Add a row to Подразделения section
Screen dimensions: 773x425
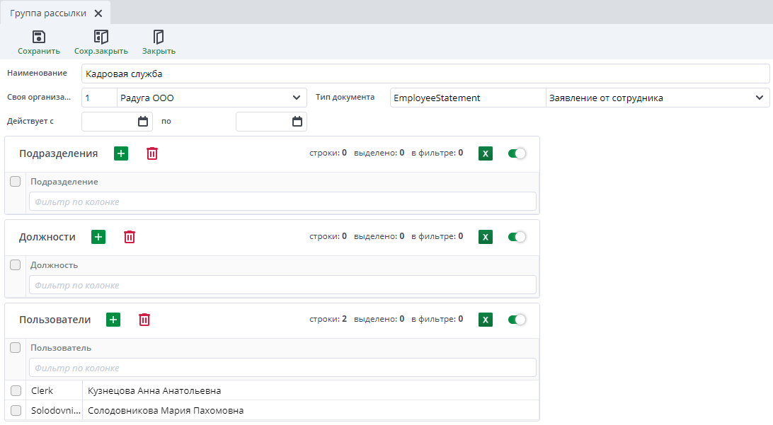[x=121, y=153]
